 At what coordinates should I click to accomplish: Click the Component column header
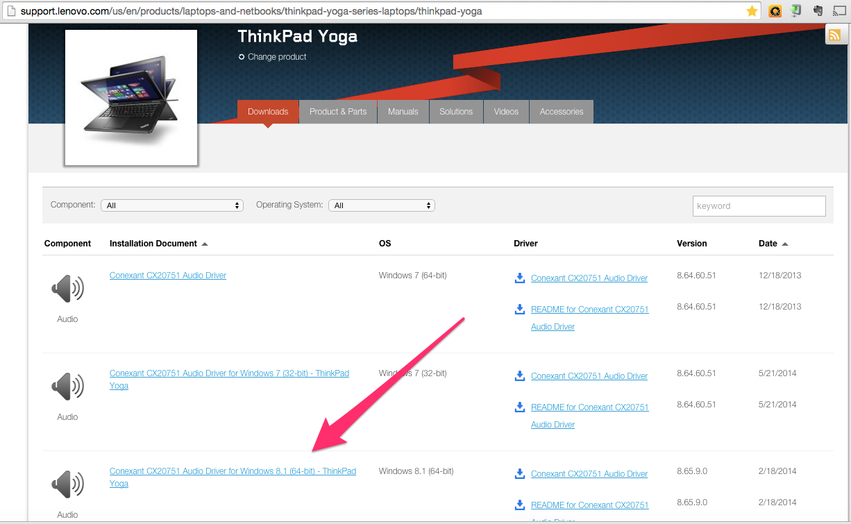click(67, 244)
